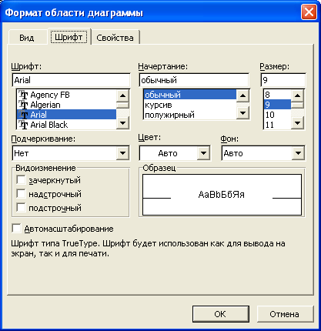This screenshot has width=321, height=331.
Task: Enable подстрочный subscript checkbox
Action: (21, 207)
